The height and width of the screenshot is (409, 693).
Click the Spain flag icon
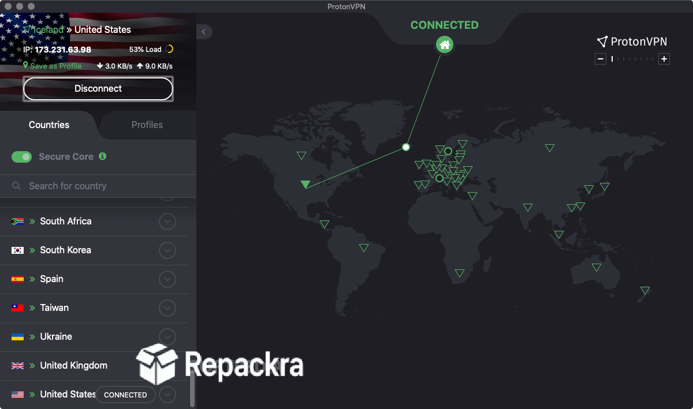pos(17,279)
